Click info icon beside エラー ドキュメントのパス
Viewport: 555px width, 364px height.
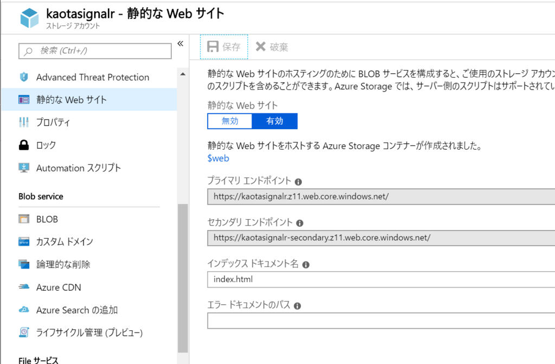298,306
